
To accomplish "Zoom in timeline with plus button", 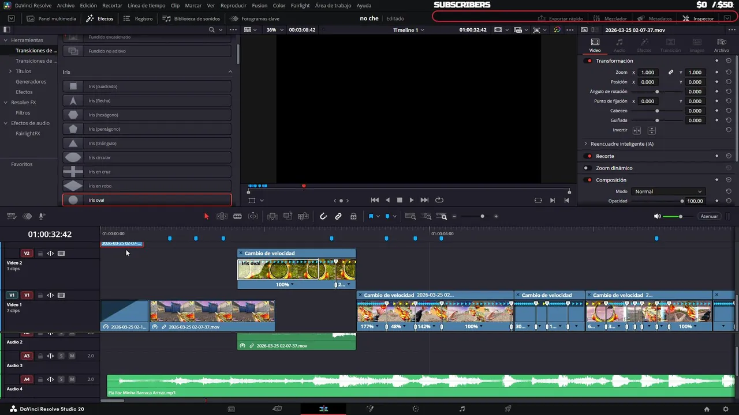I will [x=496, y=216].
